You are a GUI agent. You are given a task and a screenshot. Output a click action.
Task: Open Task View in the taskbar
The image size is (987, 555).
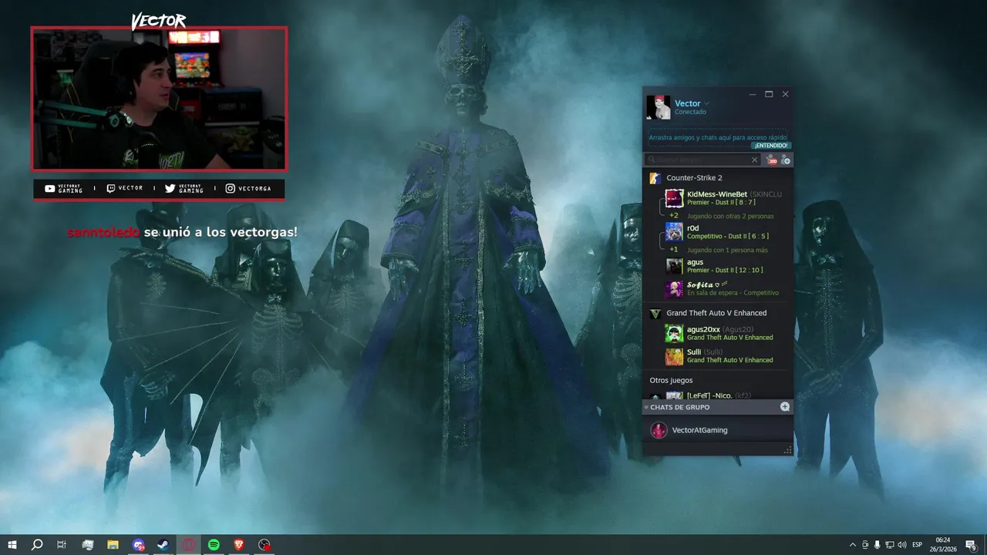(62, 545)
